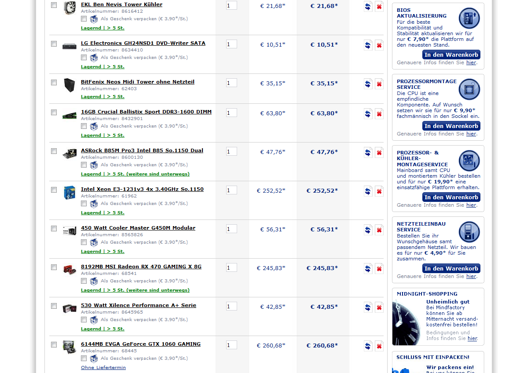The height and width of the screenshot is (373, 509).
Task: Open 'hier' link in Midnight-Shopping box
Action: coord(472,338)
